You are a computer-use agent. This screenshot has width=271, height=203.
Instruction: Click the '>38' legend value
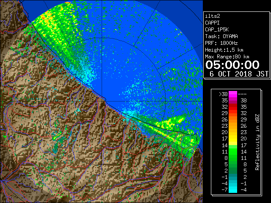[x=224, y=94]
